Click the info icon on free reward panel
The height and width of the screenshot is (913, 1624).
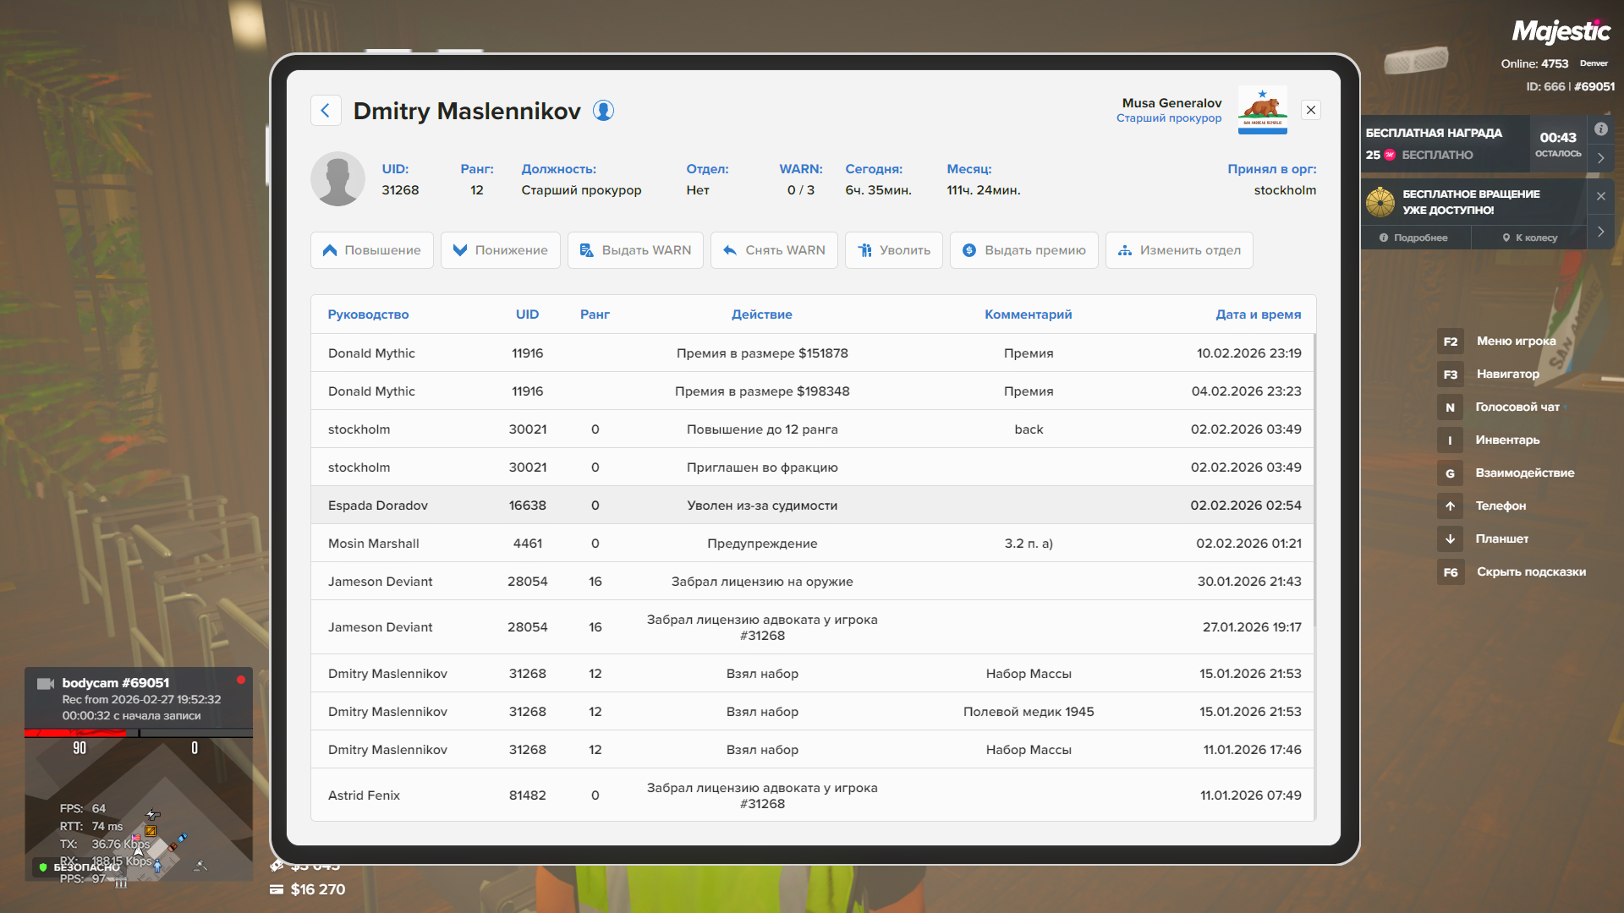click(x=1600, y=129)
